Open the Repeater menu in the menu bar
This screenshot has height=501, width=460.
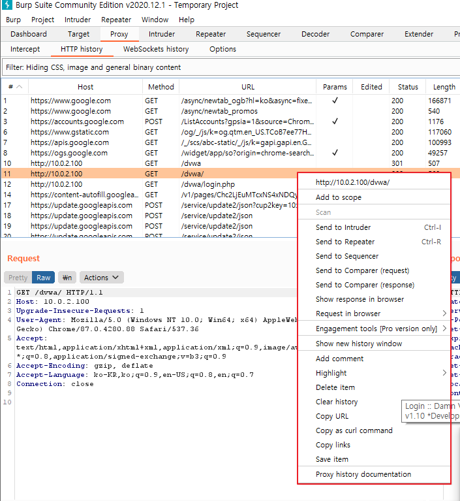(116, 20)
